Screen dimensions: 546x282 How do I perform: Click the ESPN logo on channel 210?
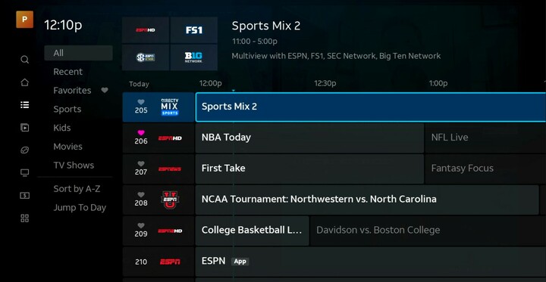point(170,262)
